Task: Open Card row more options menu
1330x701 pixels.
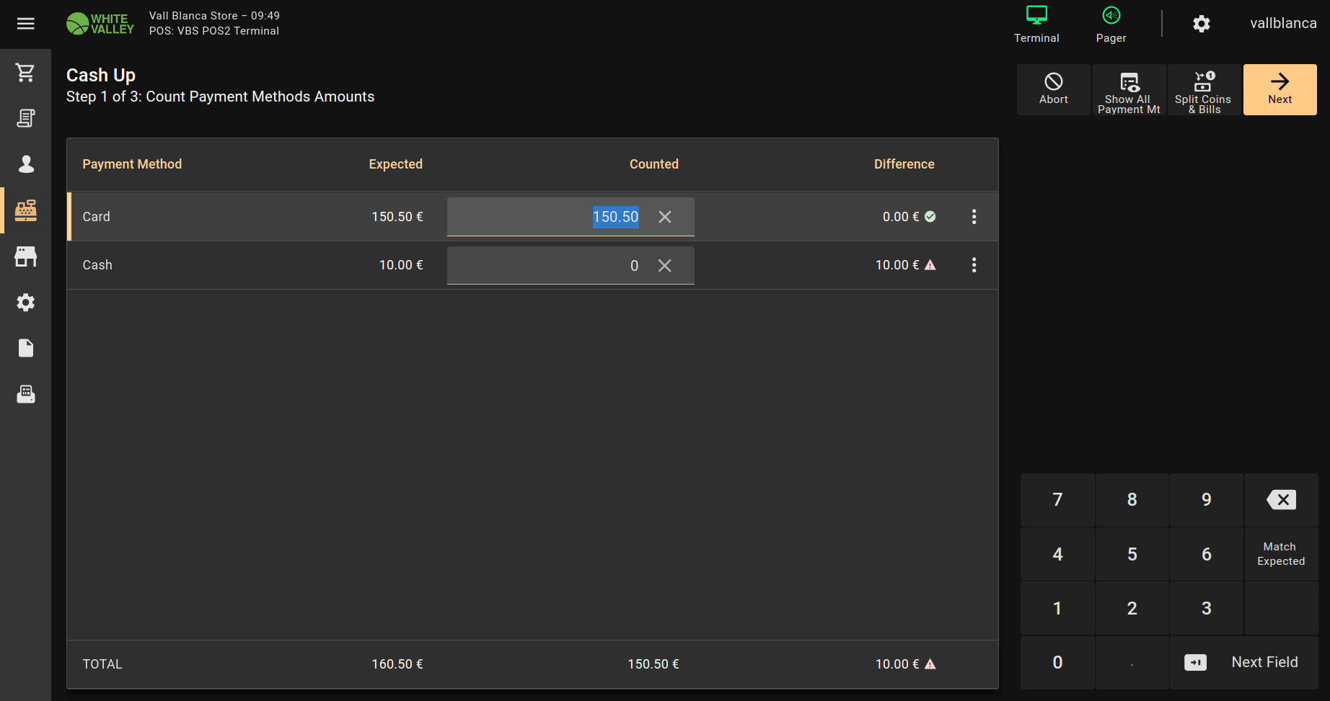Action: pos(974,217)
